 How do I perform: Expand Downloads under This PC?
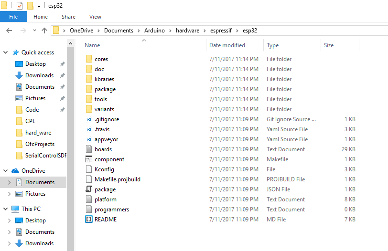pos(10,243)
